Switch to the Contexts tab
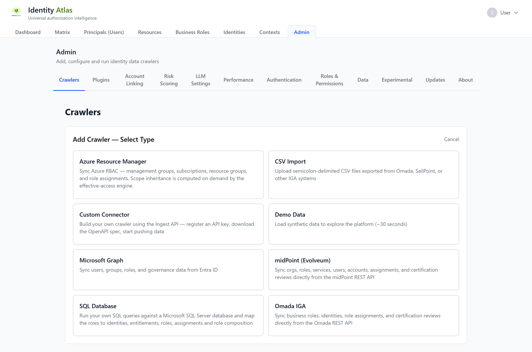Viewport: 532px width, 352px height. click(x=269, y=32)
